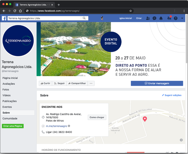Click the Terrena Agro profile logo
This screenshot has height=154, width=188.
coord(18,41)
